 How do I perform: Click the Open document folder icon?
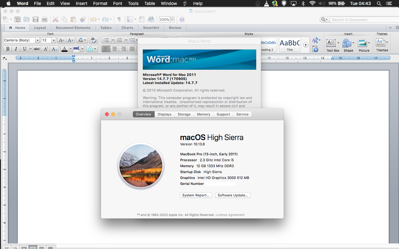point(26,19)
